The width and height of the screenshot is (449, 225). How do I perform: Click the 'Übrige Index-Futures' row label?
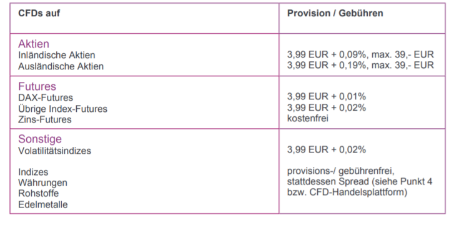[62, 109]
